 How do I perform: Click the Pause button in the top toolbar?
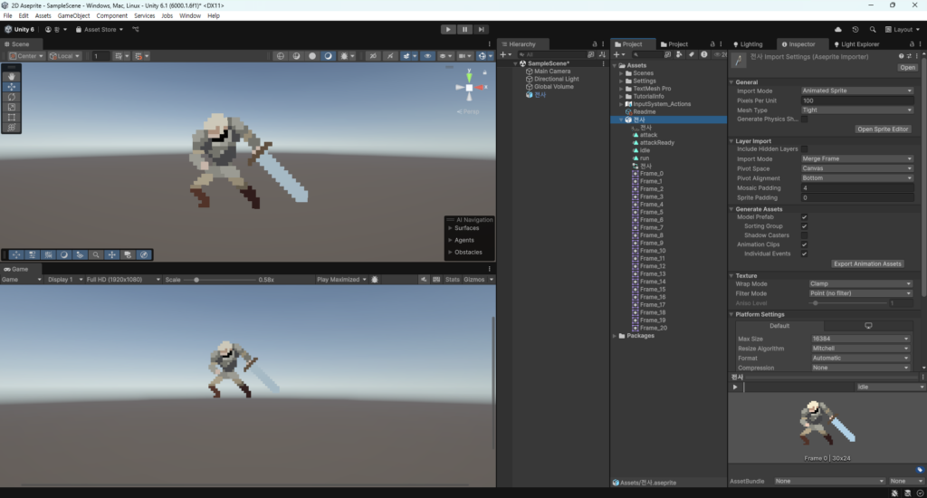click(464, 30)
